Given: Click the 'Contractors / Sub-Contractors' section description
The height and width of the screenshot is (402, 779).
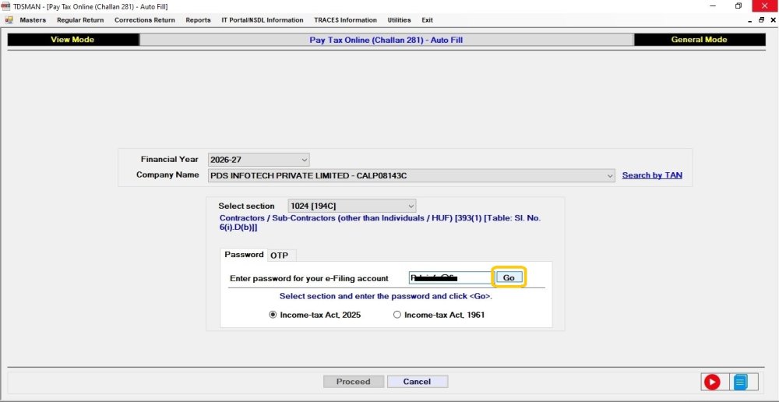Looking at the screenshot, I should 380,223.
